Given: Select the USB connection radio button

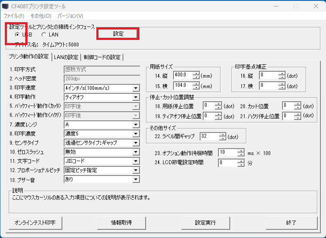Looking at the screenshot, I should (x=17, y=35).
